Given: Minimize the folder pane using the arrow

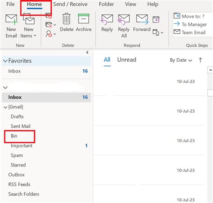Looking at the screenshot, I should click(x=87, y=52).
